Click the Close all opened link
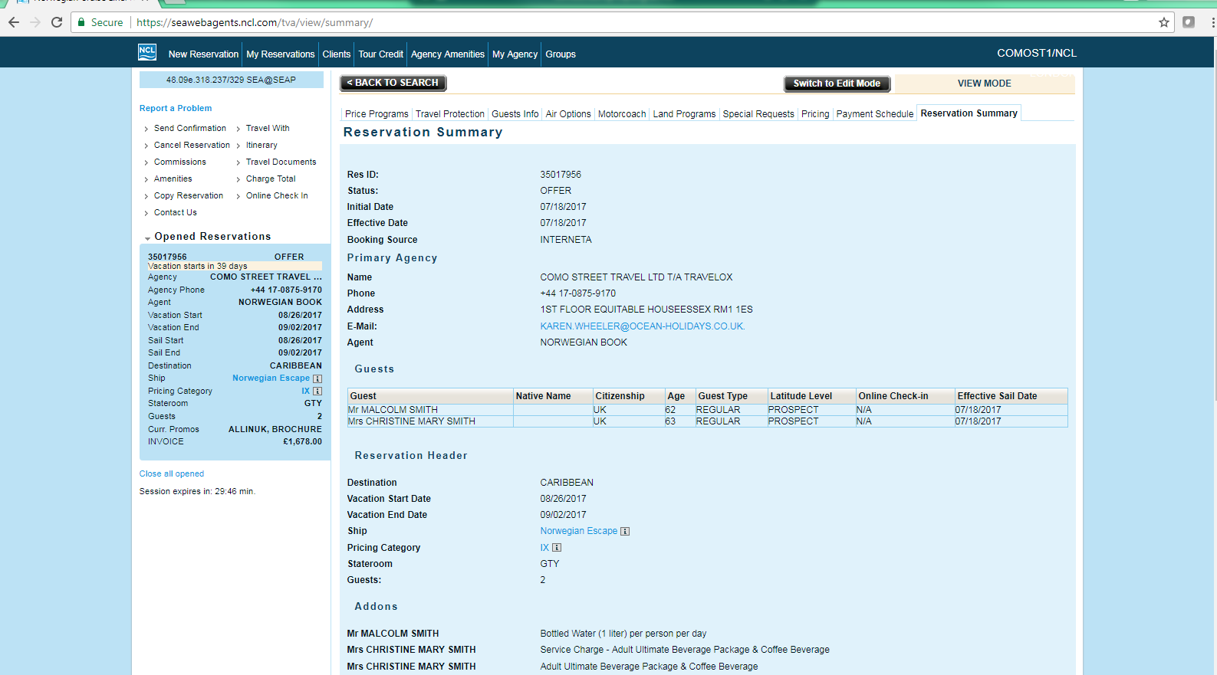The width and height of the screenshot is (1217, 675). [x=172, y=474]
